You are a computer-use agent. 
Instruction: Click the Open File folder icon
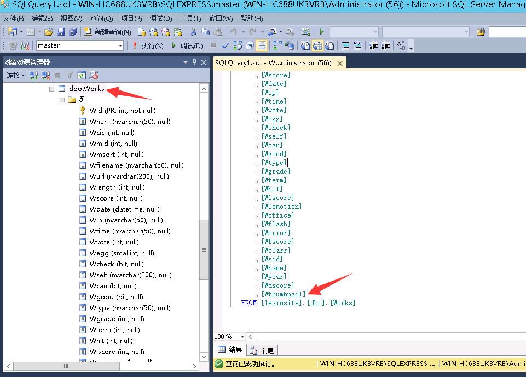[49, 32]
